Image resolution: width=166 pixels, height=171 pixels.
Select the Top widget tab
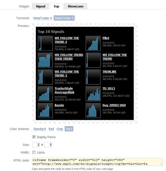(56, 6)
